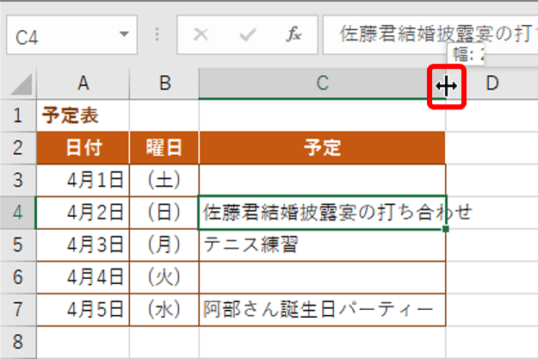Click the 日付 header cell
Viewport: 538px width, 359px height.
[x=83, y=147]
